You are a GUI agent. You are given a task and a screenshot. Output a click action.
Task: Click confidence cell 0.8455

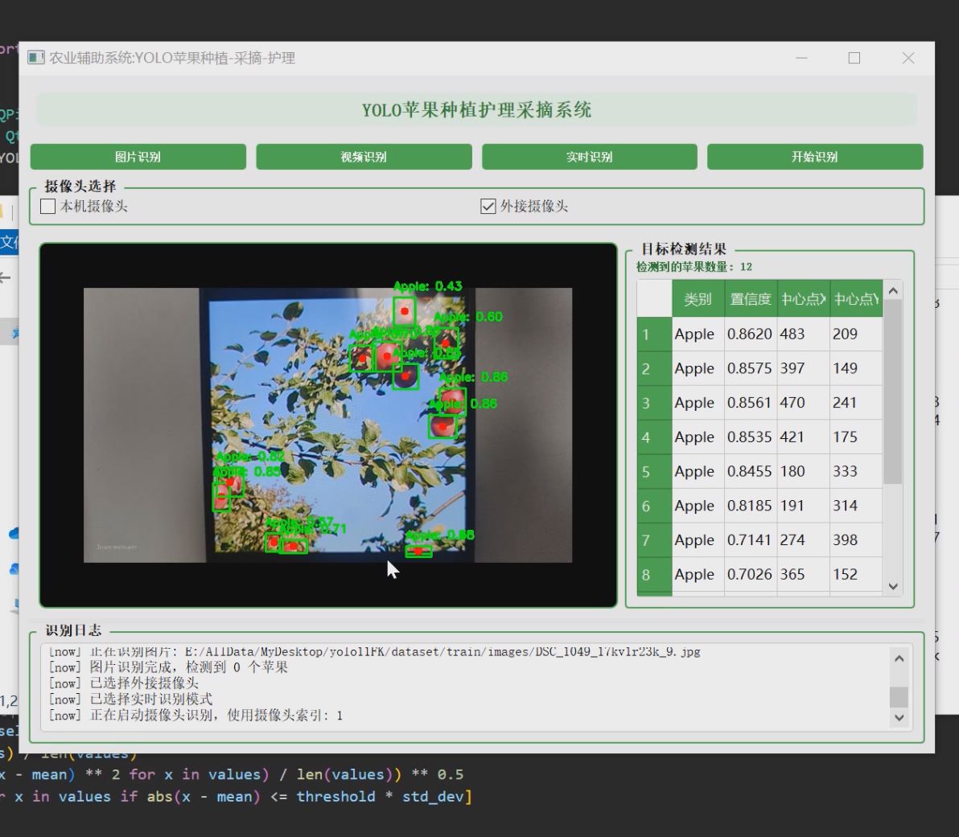coord(751,471)
